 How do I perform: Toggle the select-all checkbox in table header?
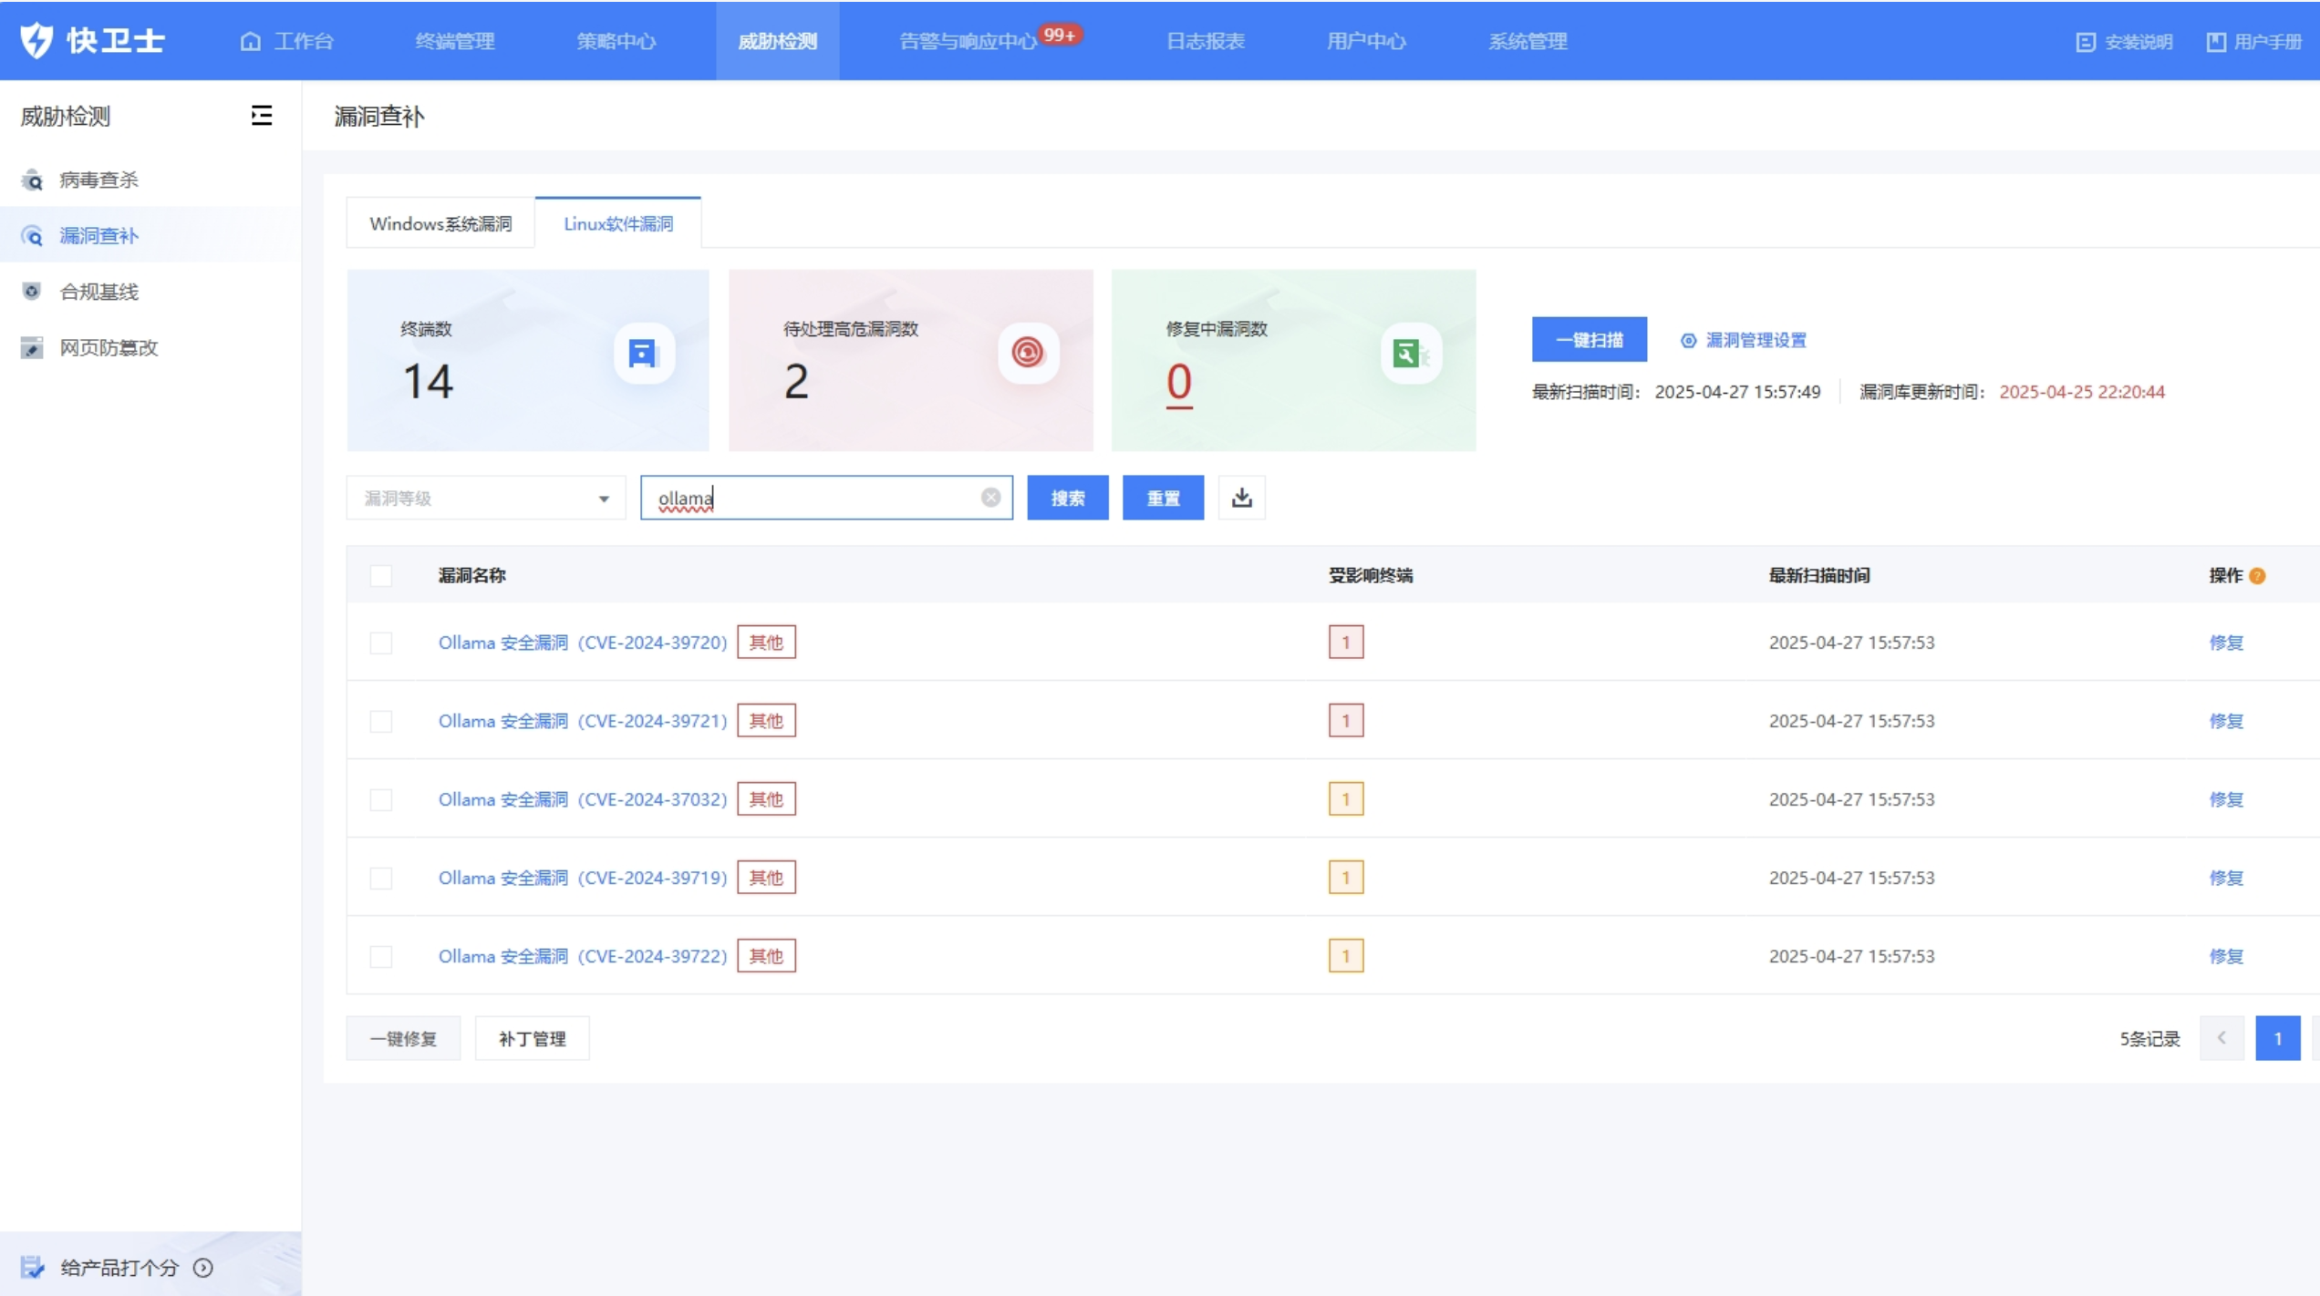(x=381, y=576)
